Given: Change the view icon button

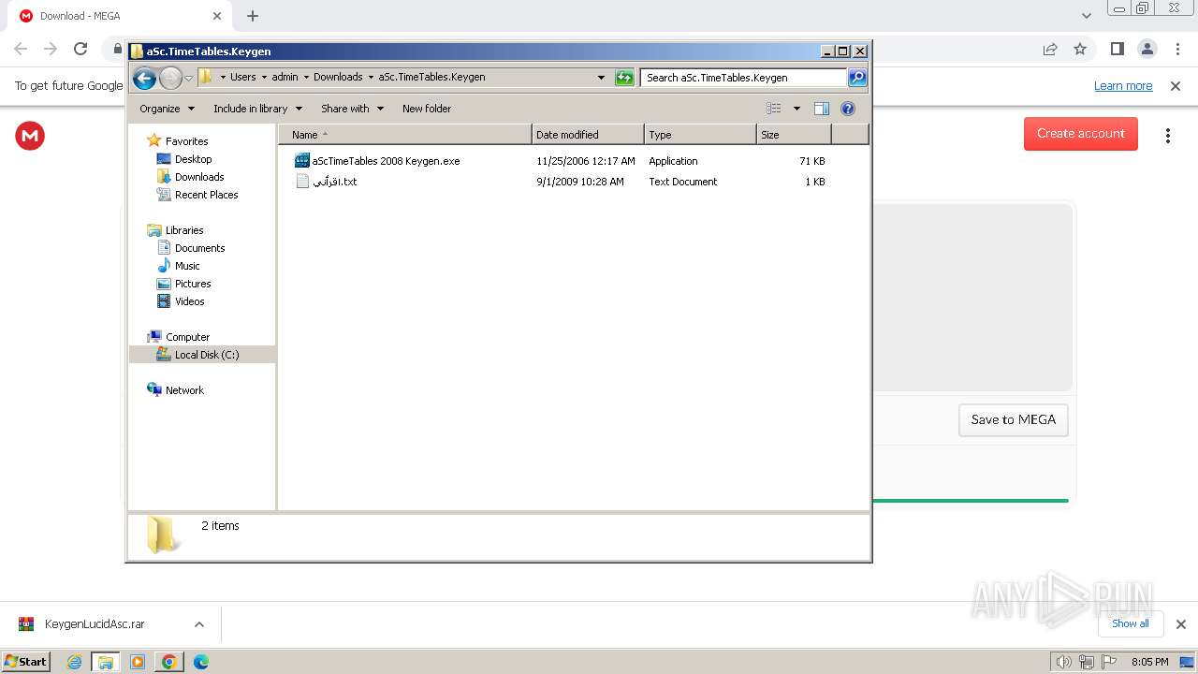Looking at the screenshot, I should tap(774, 109).
